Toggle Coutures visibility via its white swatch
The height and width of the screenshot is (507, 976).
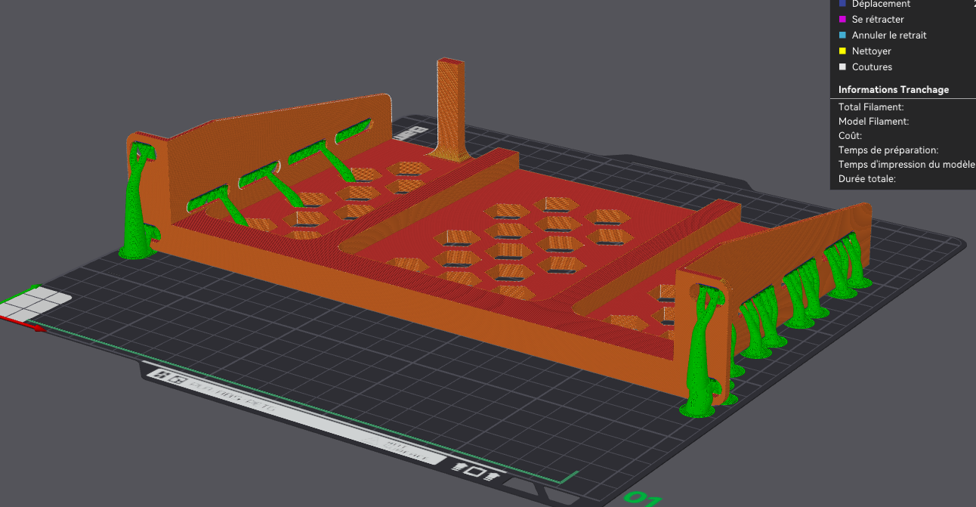[842, 67]
